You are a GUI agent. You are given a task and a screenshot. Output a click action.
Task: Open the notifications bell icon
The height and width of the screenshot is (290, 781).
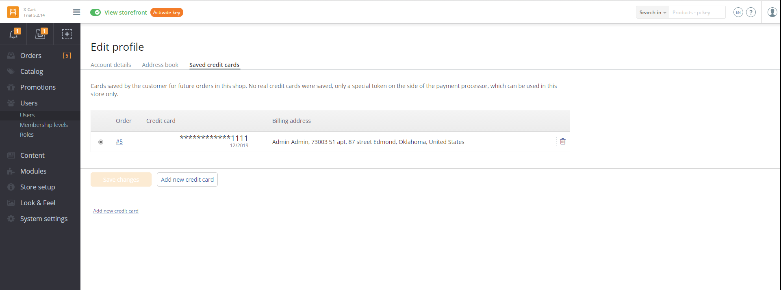point(14,34)
